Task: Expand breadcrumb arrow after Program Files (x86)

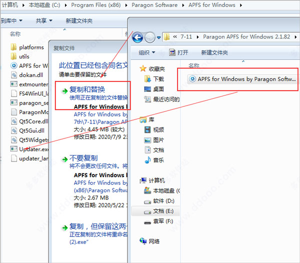Action: point(126,5)
